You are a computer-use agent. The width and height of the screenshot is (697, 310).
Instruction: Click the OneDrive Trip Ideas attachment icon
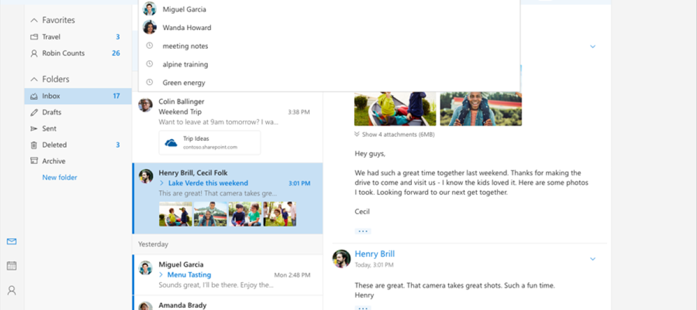click(171, 143)
